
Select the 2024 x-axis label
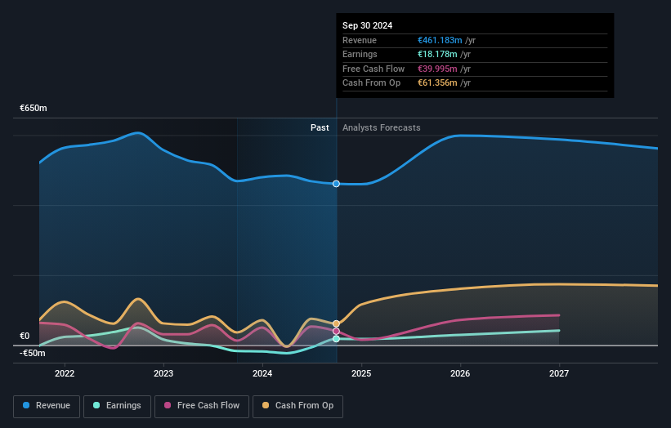[262, 374]
